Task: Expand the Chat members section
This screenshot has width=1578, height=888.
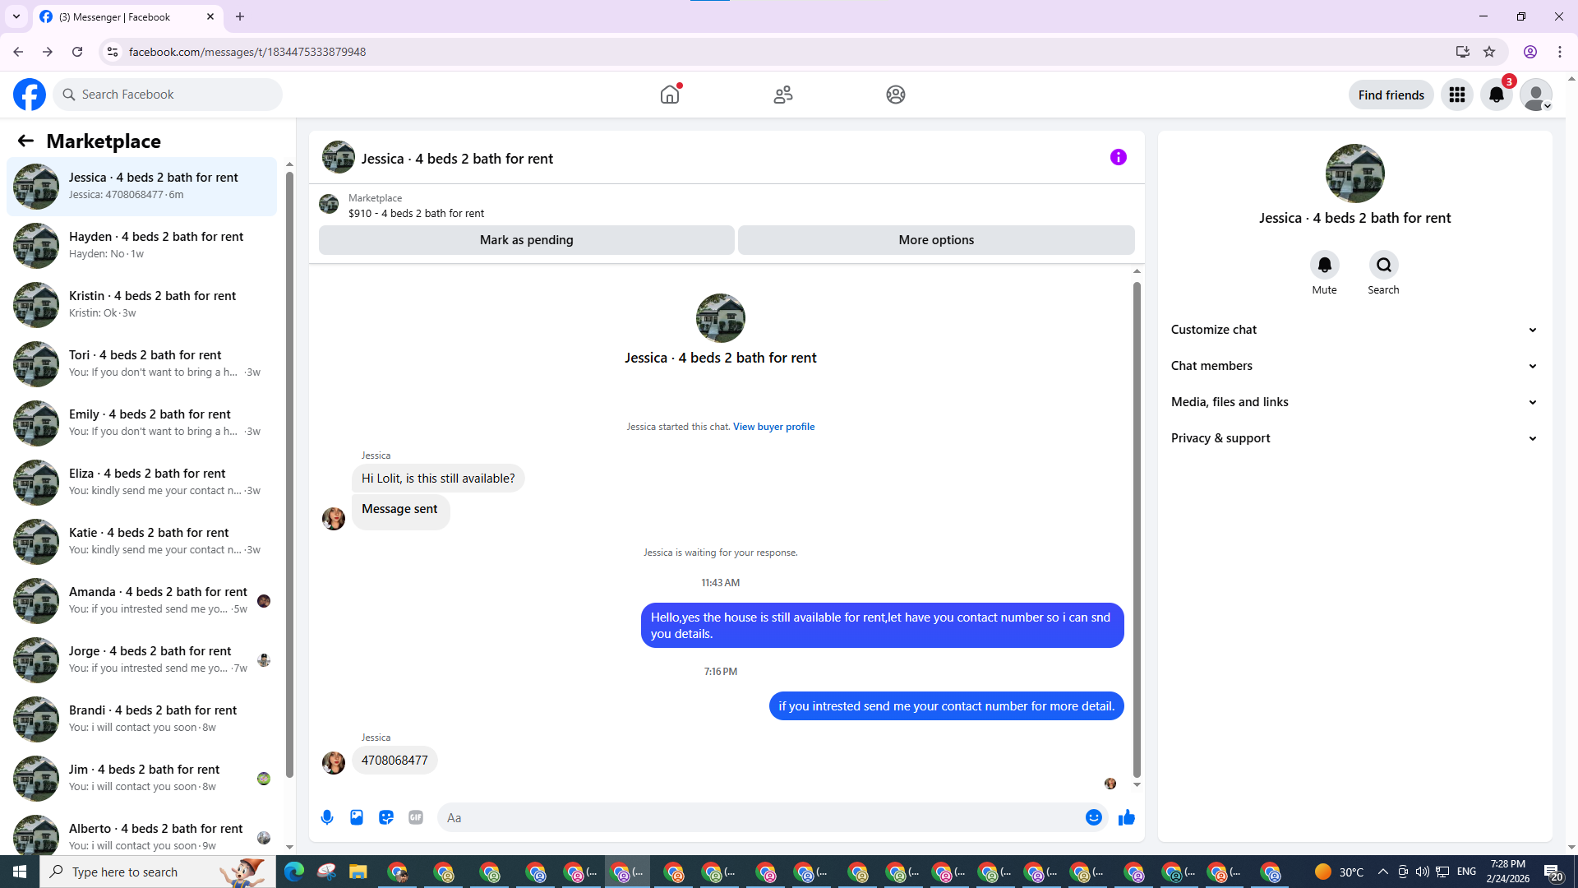Action: click(1354, 366)
